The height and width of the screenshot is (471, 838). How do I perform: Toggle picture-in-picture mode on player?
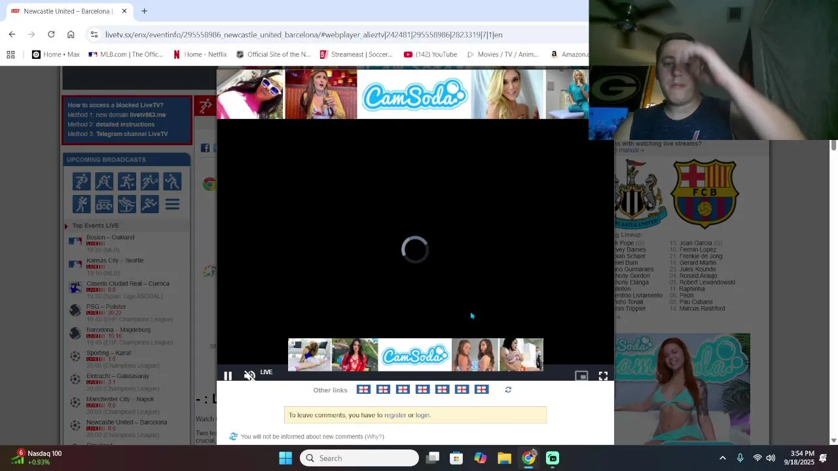tap(581, 375)
